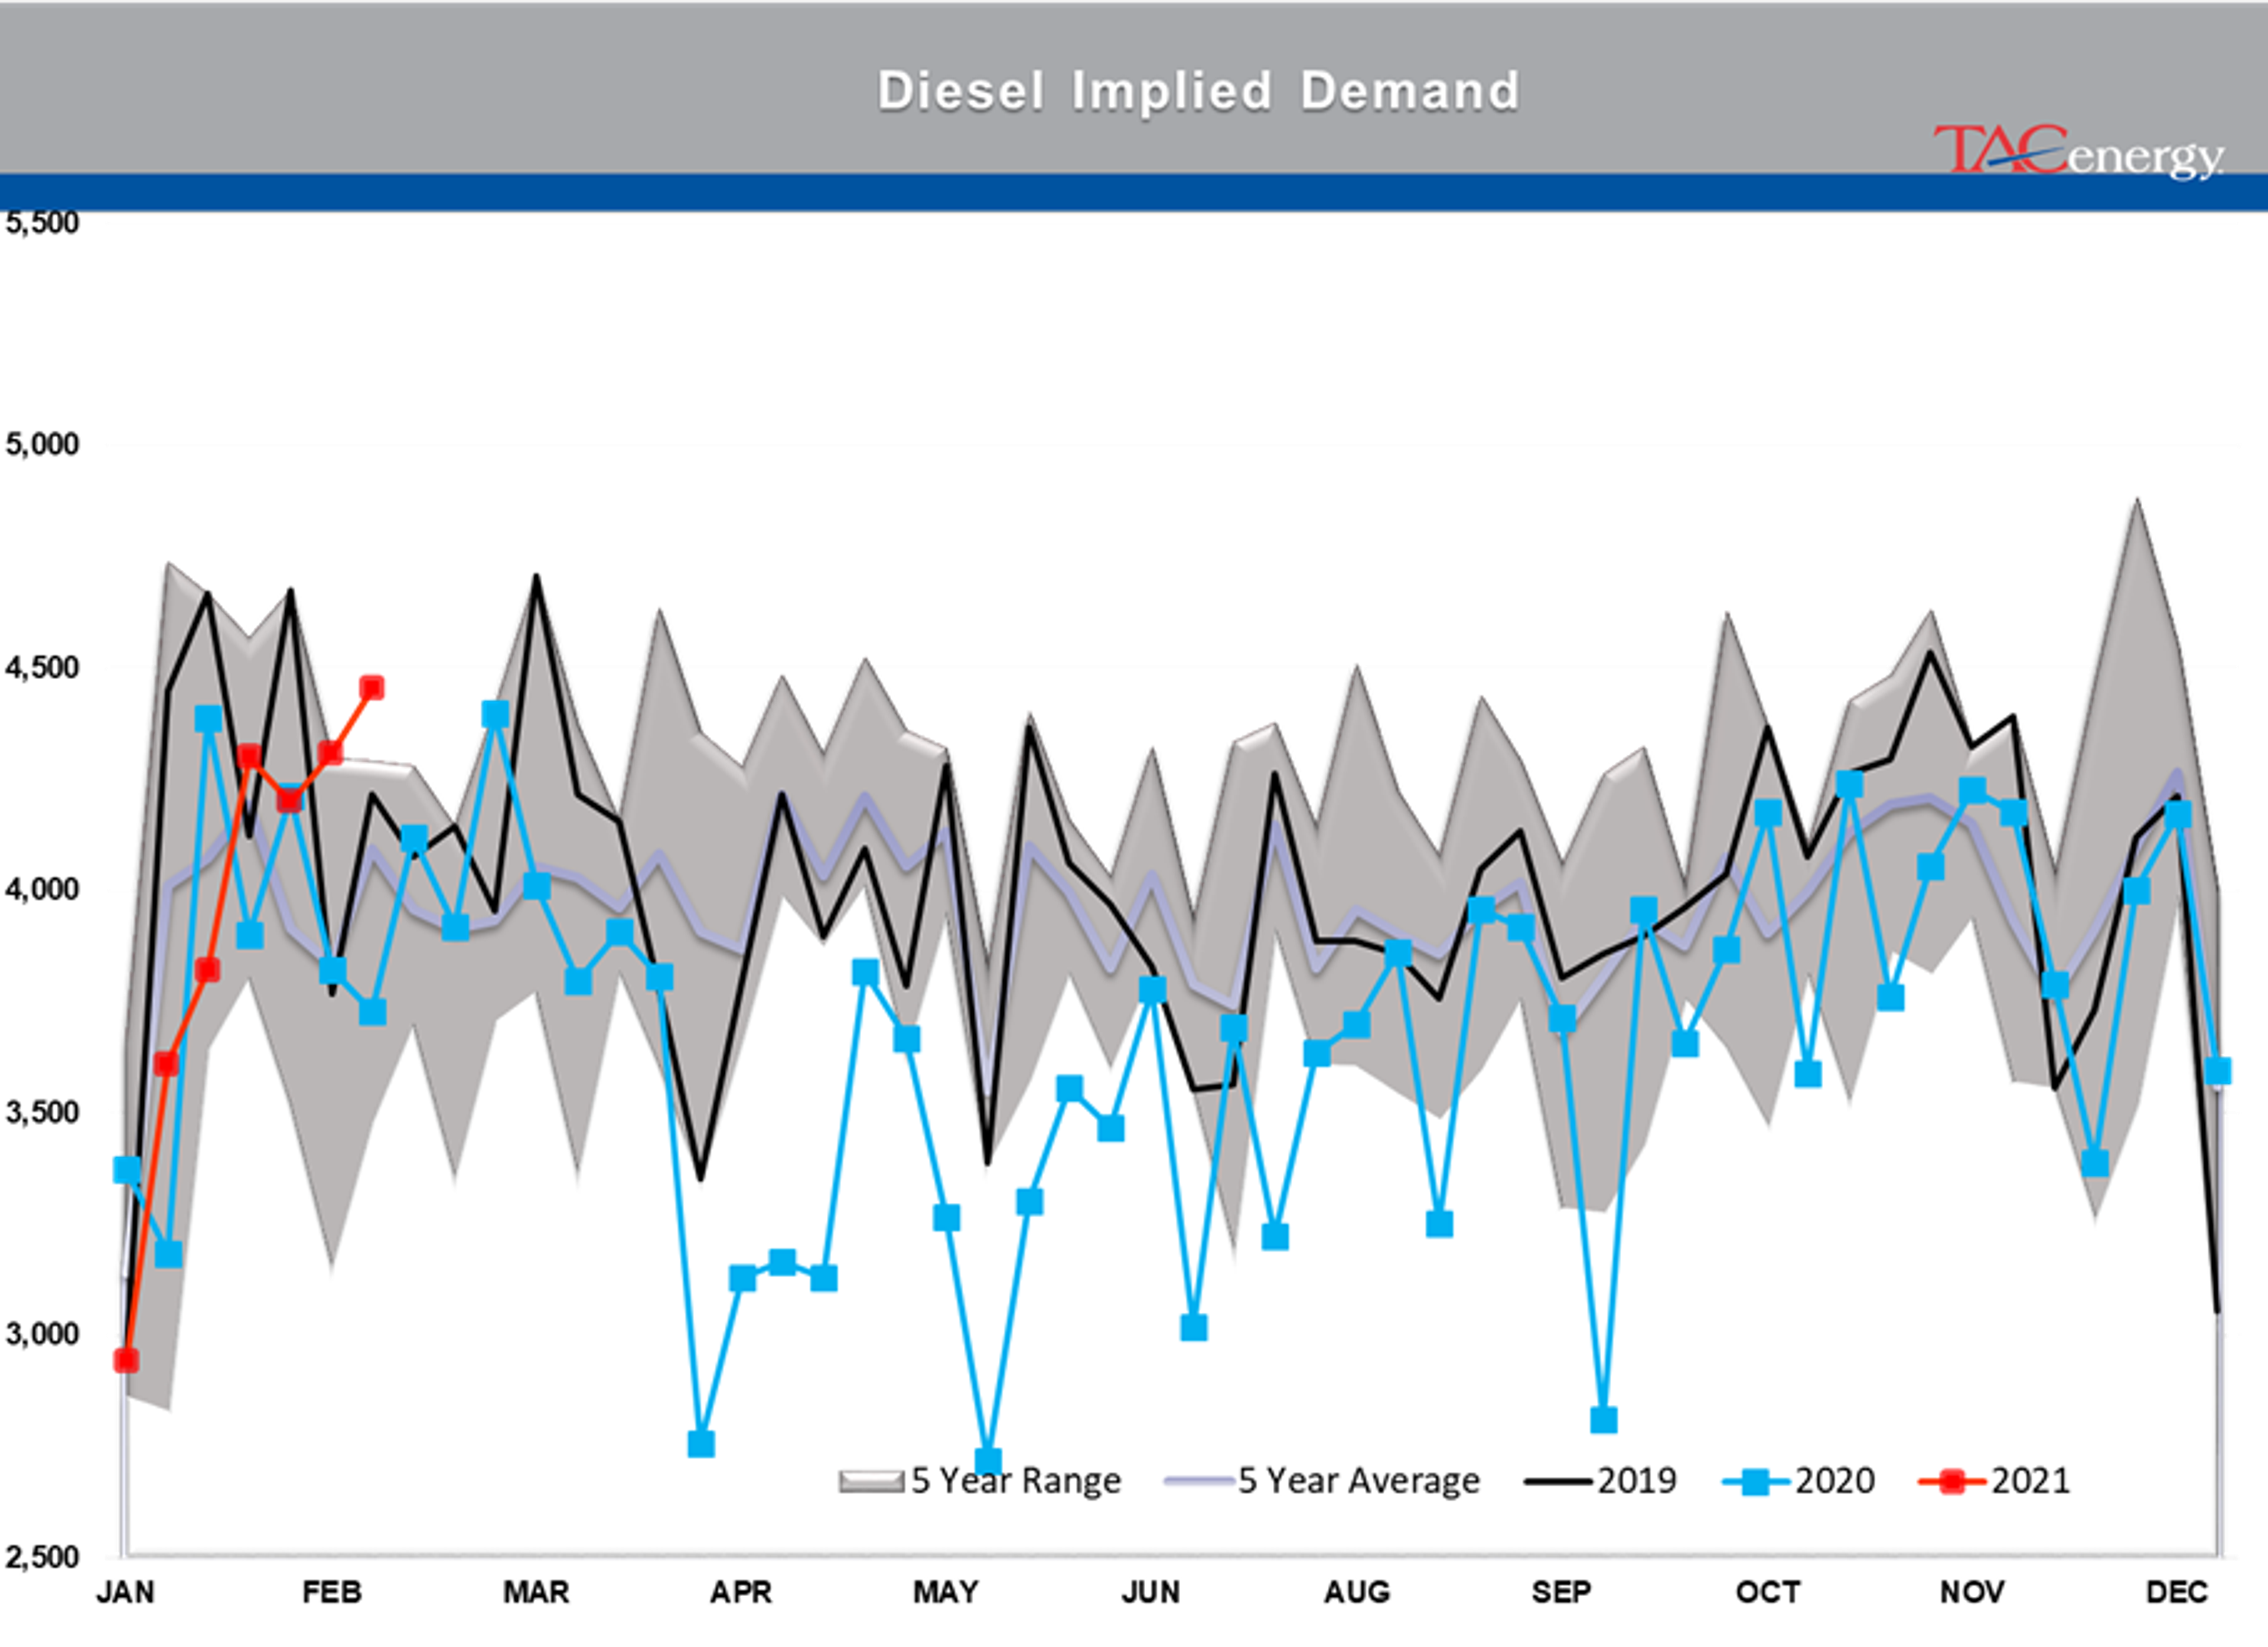Click the 5,000 y-axis value
Screen dimensions: 2268x1647
(42, 445)
